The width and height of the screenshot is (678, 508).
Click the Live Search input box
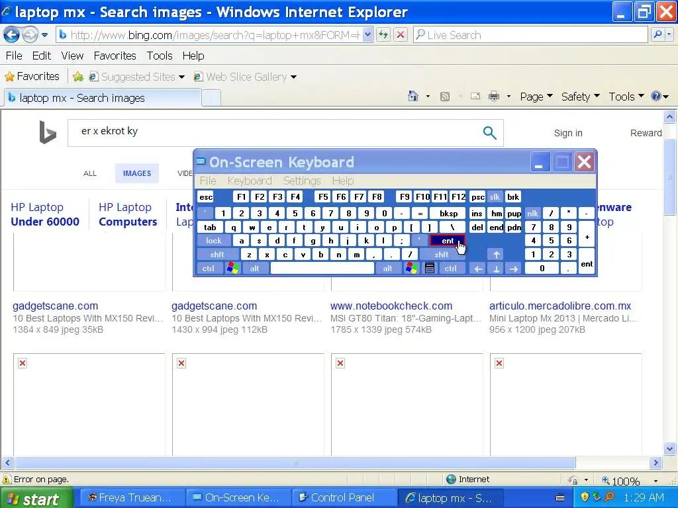[530, 35]
